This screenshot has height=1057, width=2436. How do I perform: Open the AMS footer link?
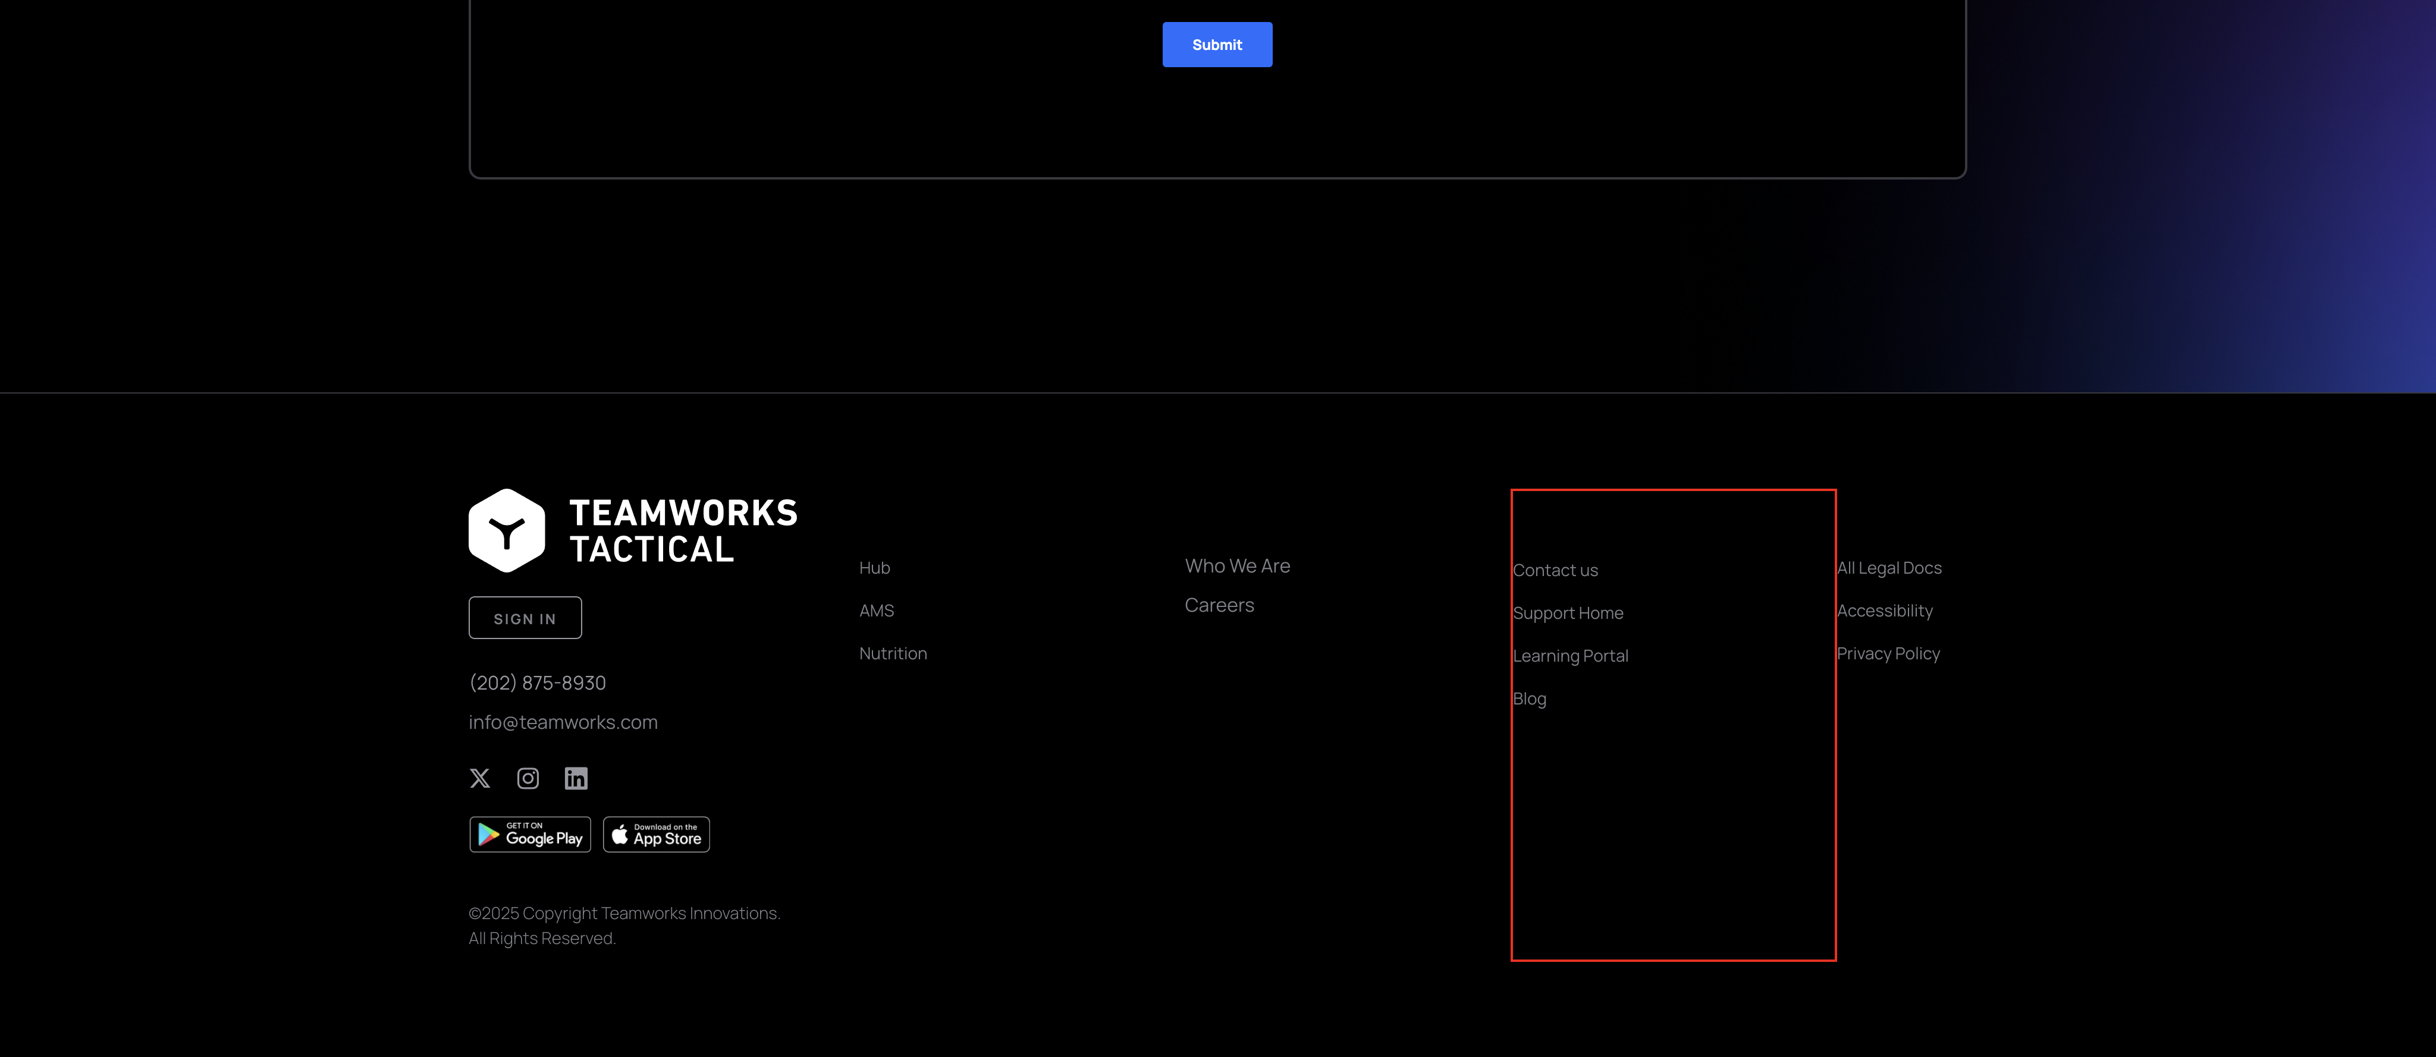click(877, 611)
